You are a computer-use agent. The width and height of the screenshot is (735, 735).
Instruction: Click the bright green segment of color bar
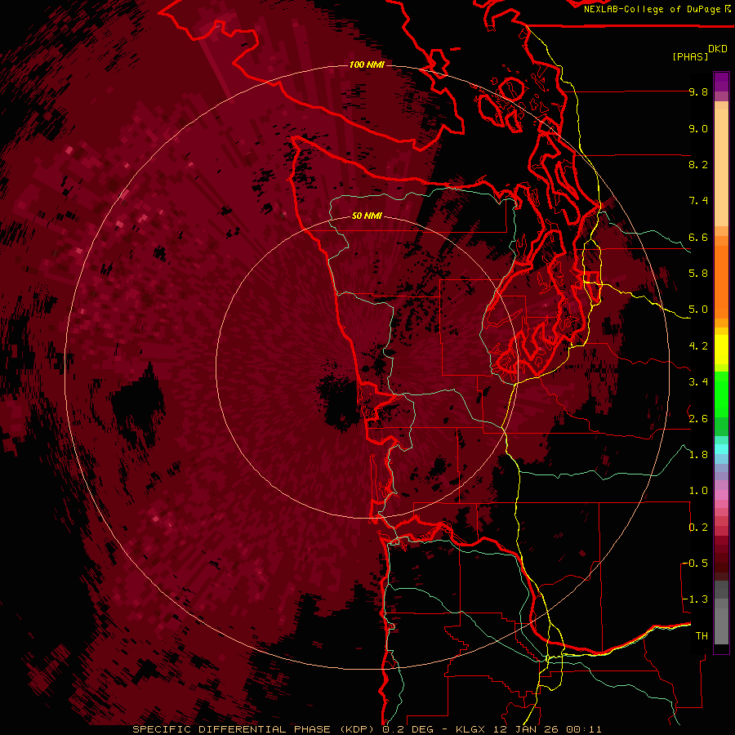721,394
